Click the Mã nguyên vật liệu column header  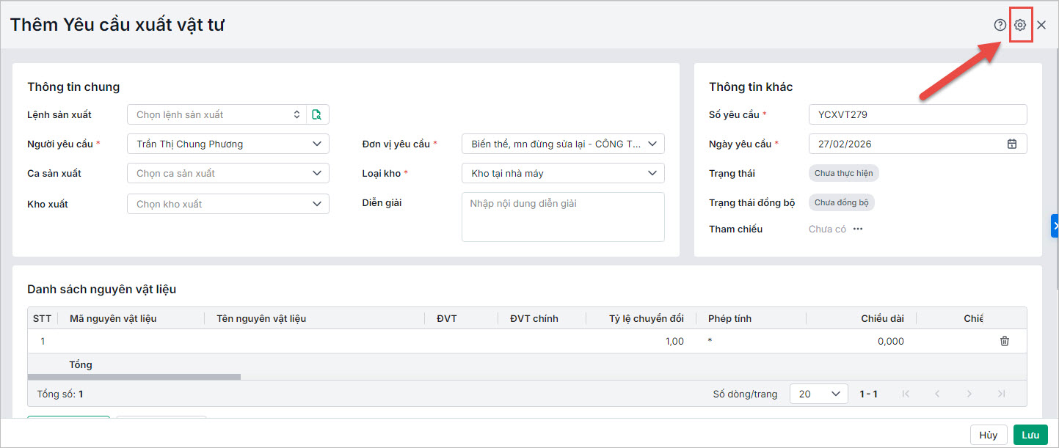point(113,318)
